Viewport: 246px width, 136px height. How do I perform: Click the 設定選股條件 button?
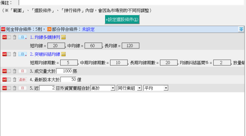click(x=122, y=20)
